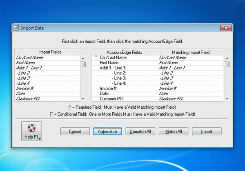Click the Invoice #: AccountEdge field
Image resolution: width=245 pixels, height=171 pixels.
click(109, 88)
